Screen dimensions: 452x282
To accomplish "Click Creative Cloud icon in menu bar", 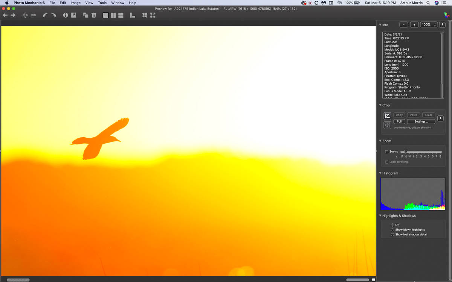I will [x=304, y=3].
